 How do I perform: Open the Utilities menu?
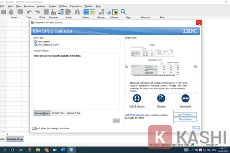point(63,6)
